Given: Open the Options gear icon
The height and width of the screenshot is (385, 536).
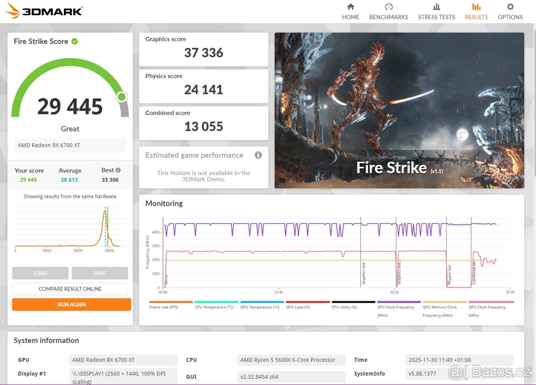Looking at the screenshot, I should (510, 7).
